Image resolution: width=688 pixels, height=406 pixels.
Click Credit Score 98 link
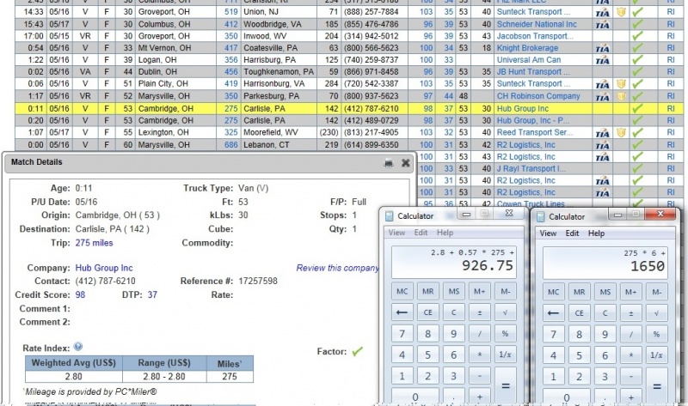pos(80,294)
